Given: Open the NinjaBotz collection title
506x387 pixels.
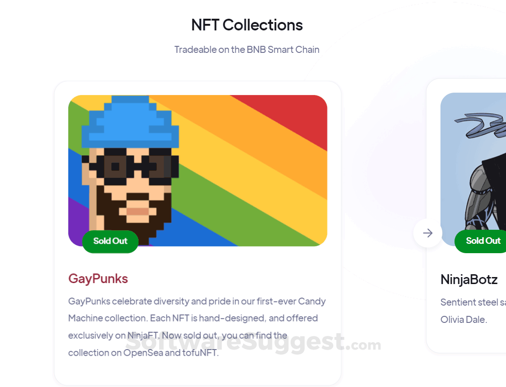Looking at the screenshot, I should point(469,280).
